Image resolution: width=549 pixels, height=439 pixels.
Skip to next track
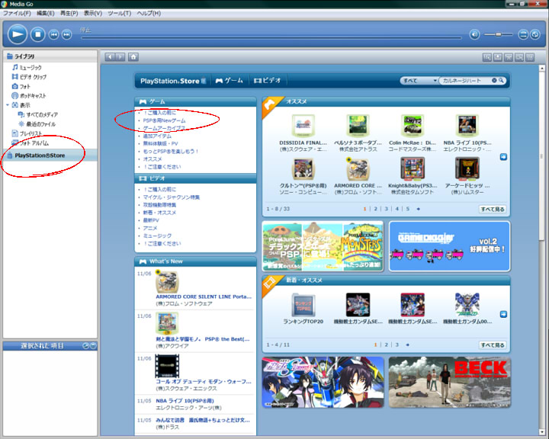point(66,34)
